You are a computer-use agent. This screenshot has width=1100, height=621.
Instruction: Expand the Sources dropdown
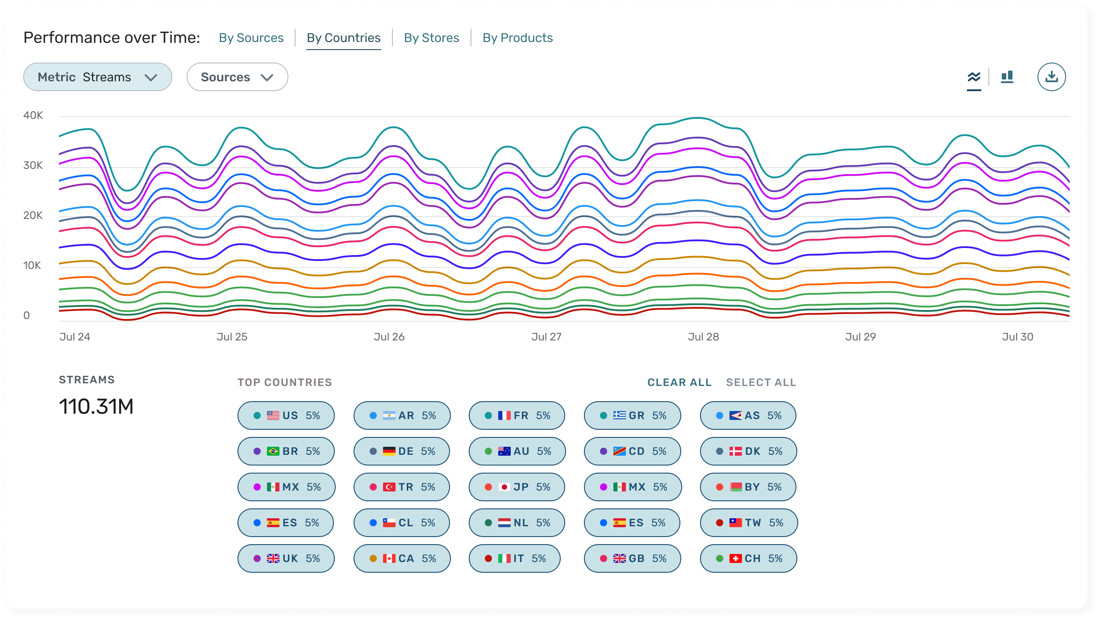click(237, 77)
